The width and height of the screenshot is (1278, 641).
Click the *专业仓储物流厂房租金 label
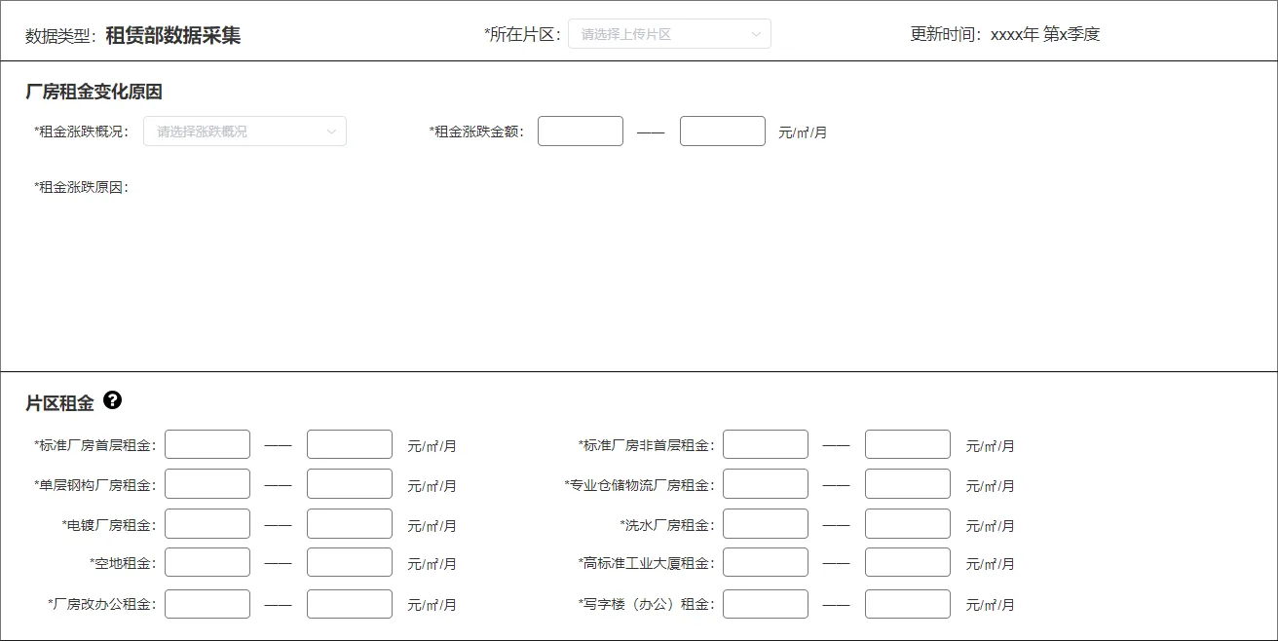pyautogui.click(x=640, y=485)
